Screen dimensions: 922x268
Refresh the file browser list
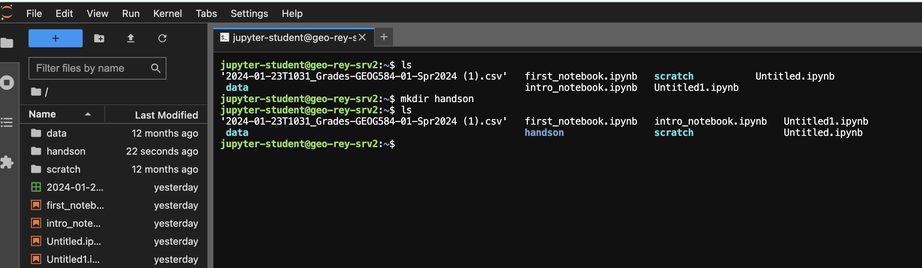(x=162, y=38)
